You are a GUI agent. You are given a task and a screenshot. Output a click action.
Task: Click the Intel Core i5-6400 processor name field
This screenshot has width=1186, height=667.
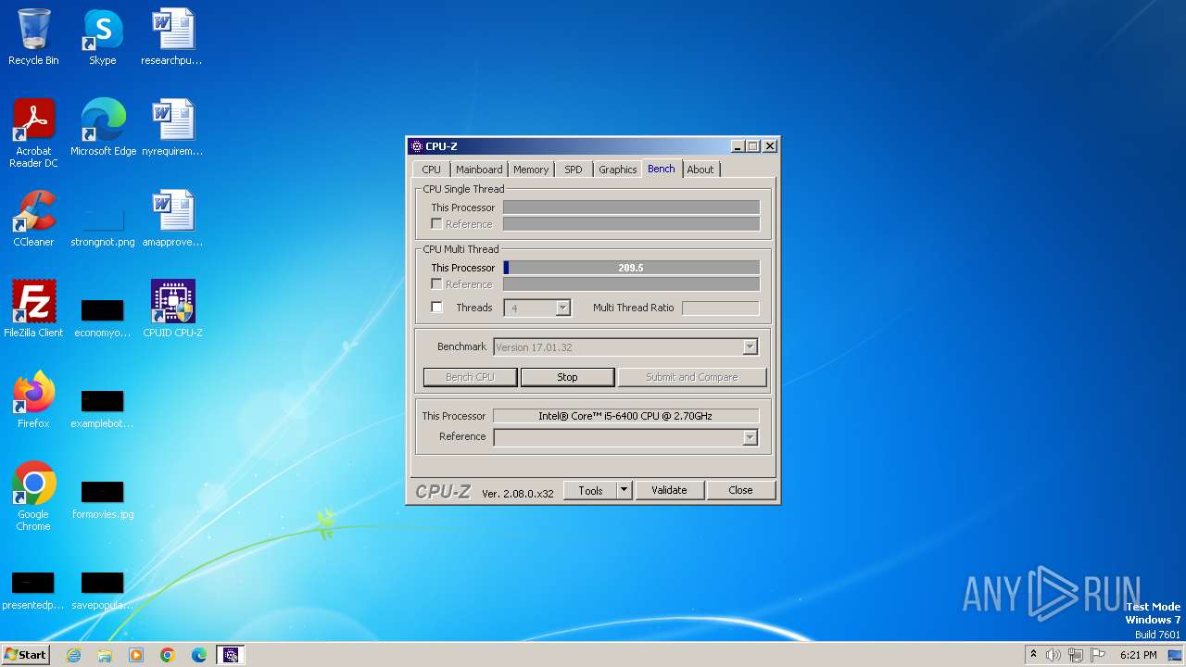pos(626,416)
